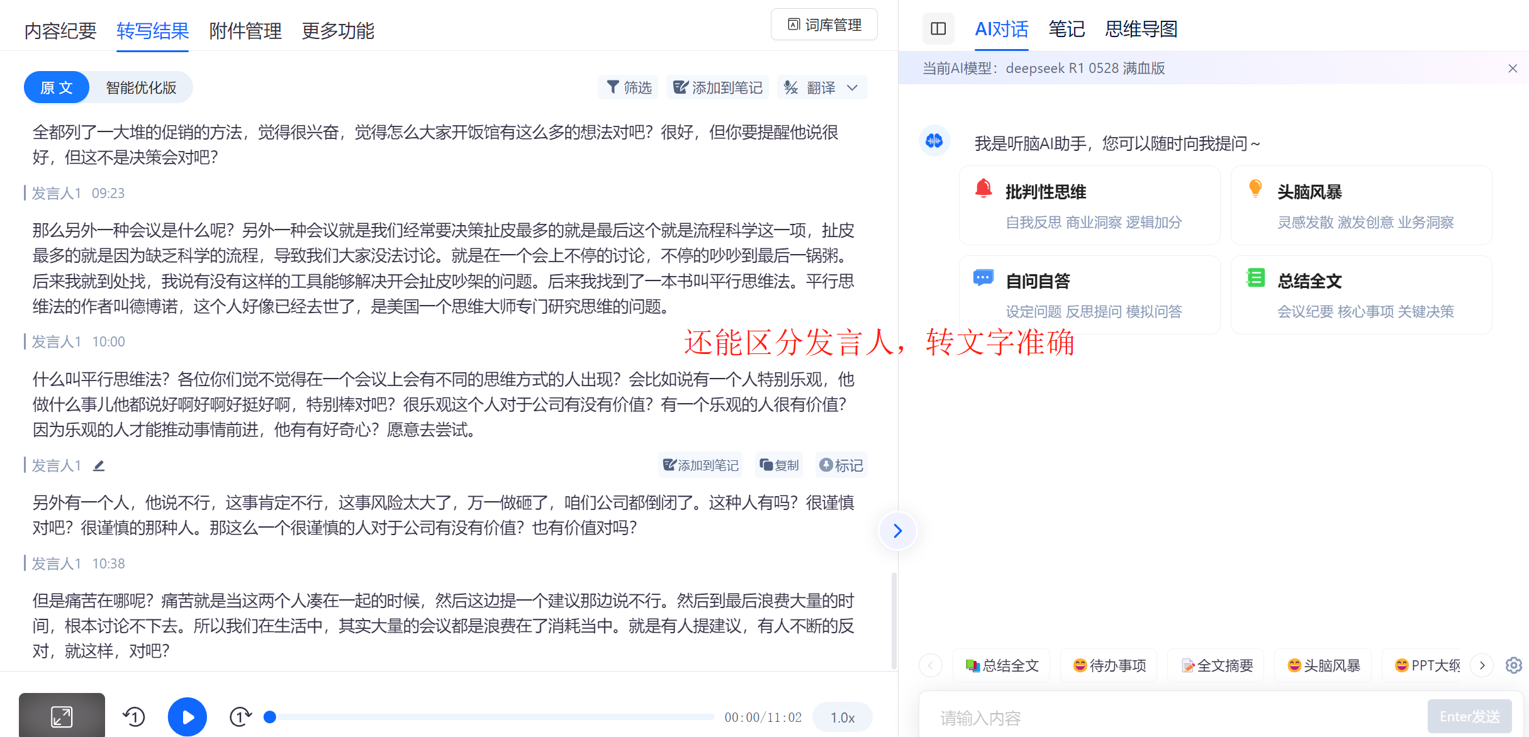Open the AI chat settings gear icon

coord(1513,665)
